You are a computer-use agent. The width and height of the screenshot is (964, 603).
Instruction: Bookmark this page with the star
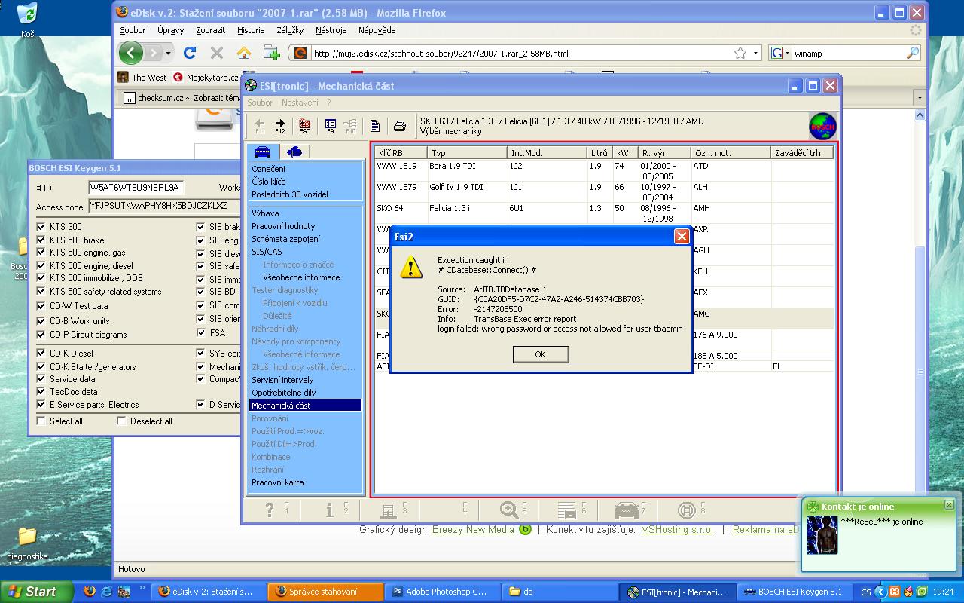(740, 53)
